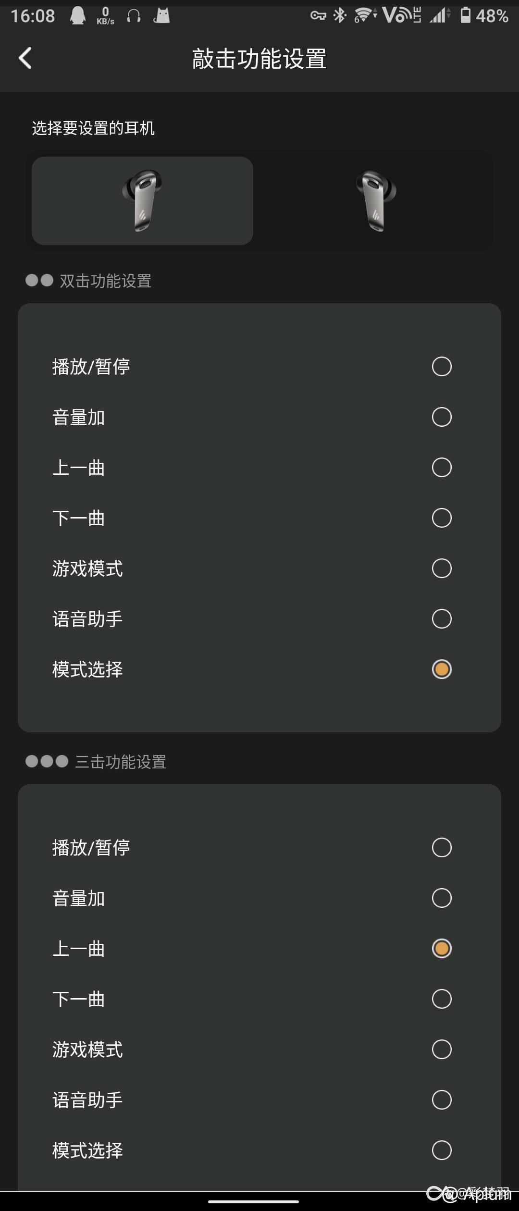Enable 游戏模式 for triple-tap
The image size is (519, 1211).
pos(442,1050)
